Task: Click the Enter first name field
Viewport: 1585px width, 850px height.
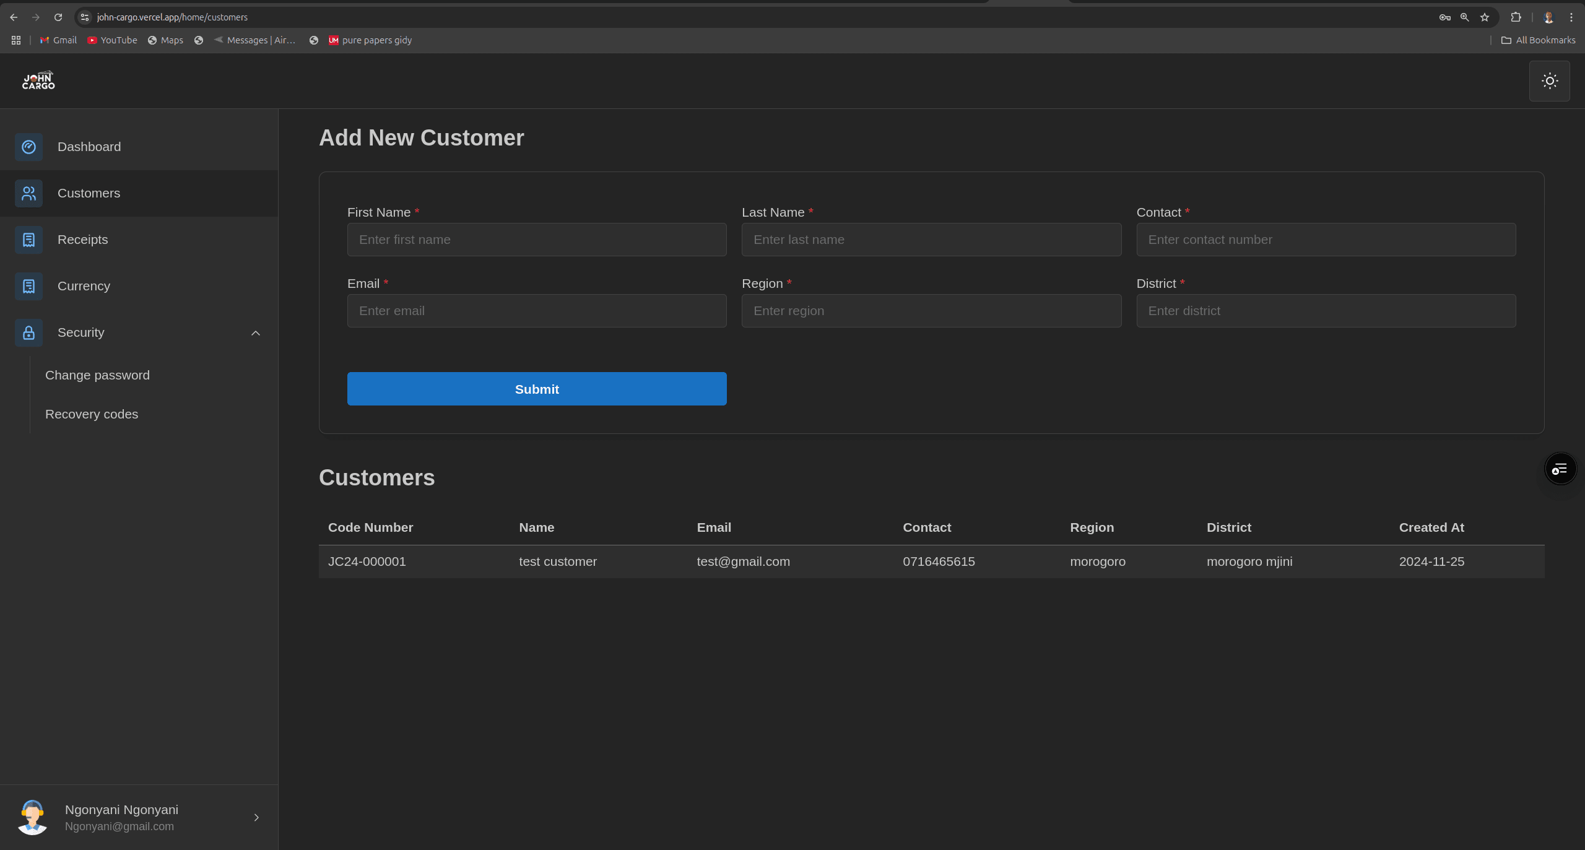Action: (x=536, y=240)
